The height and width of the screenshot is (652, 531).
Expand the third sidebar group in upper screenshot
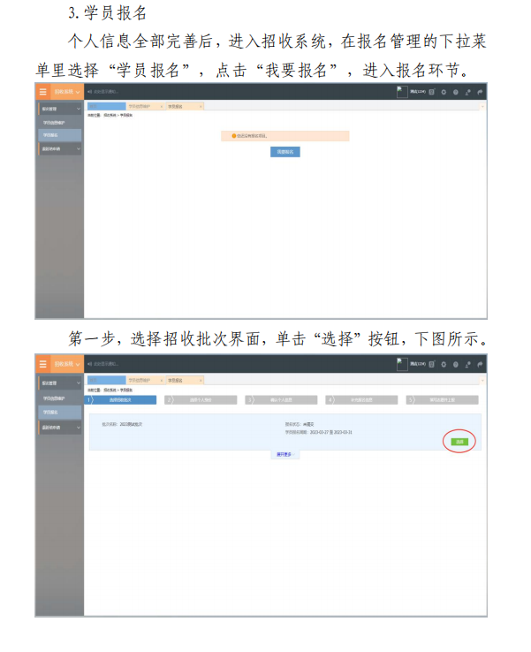pyautogui.click(x=60, y=148)
